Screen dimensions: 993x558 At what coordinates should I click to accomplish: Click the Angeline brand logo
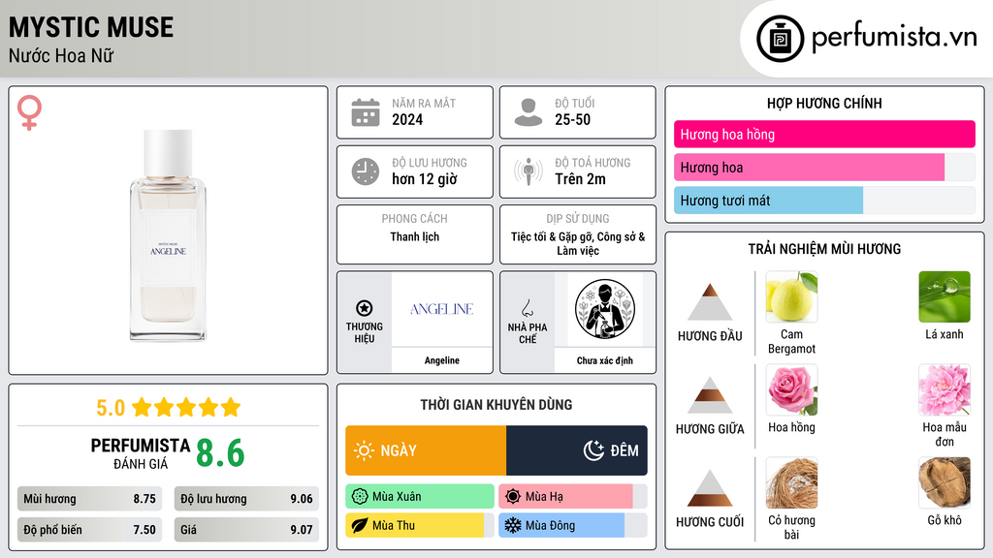[x=441, y=309]
